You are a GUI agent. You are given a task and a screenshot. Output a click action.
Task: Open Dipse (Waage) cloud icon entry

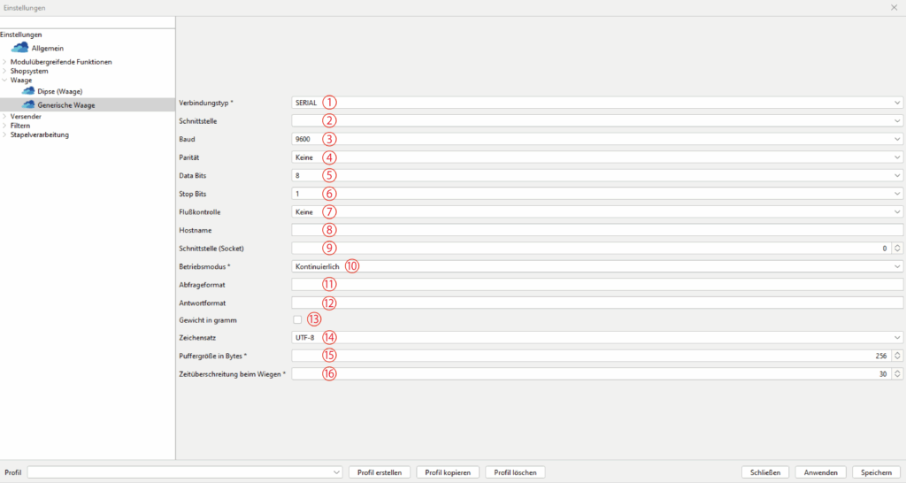pyautogui.click(x=28, y=91)
